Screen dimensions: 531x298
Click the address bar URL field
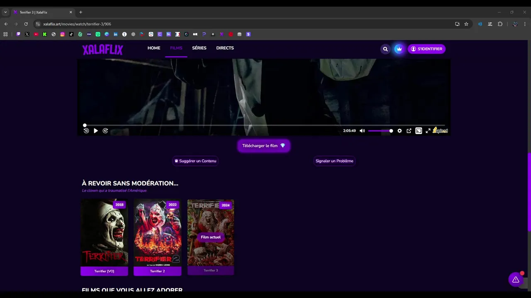pyautogui.click(x=245, y=24)
